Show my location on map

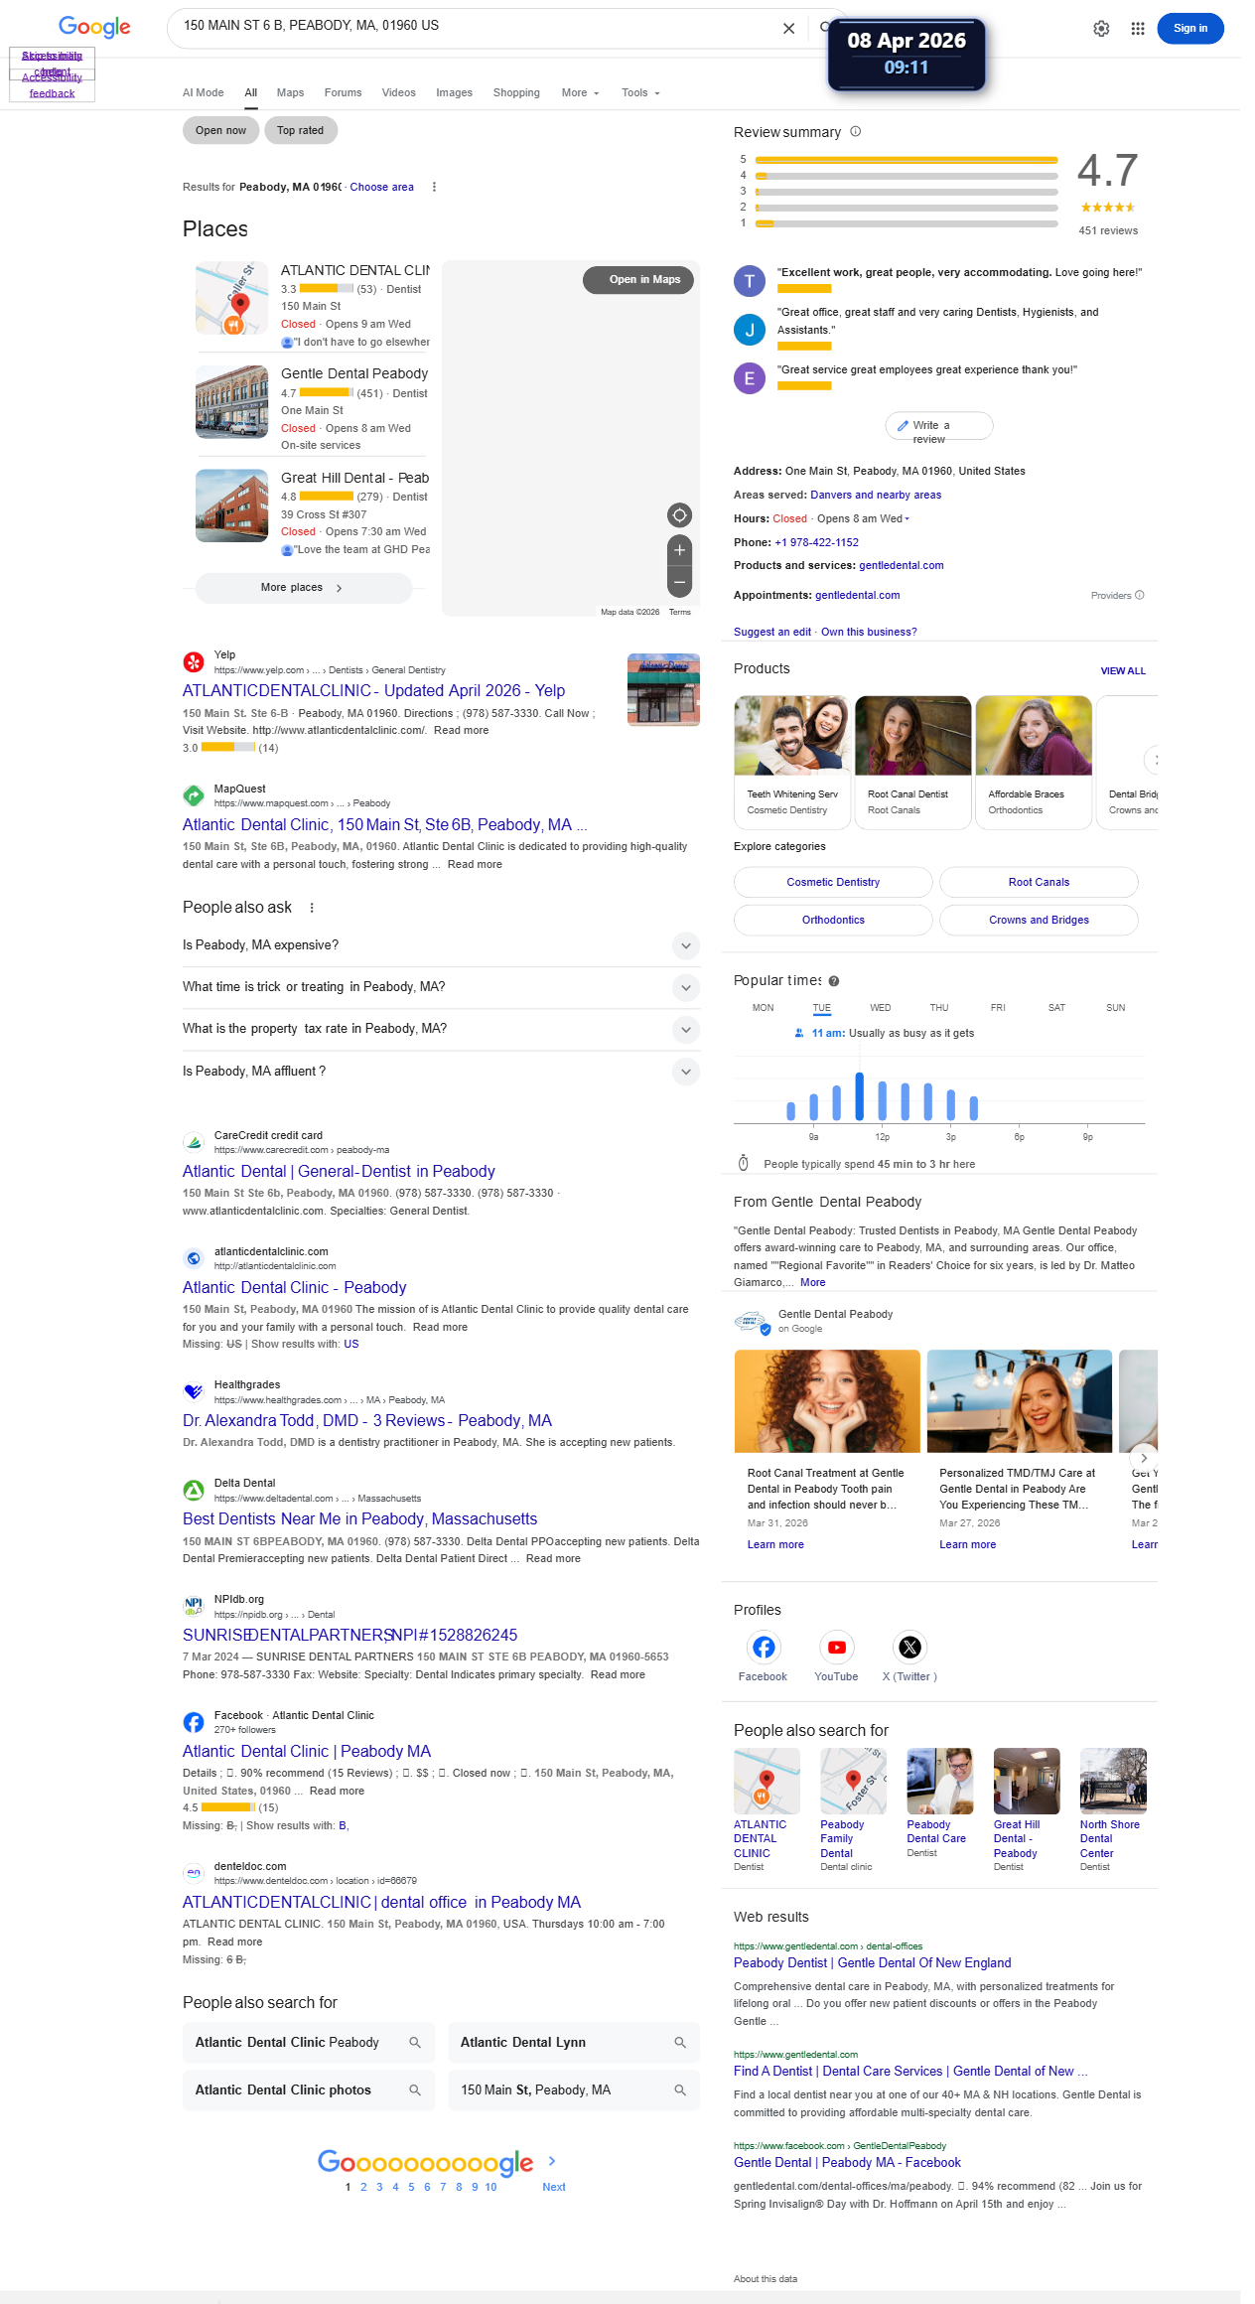click(x=679, y=514)
